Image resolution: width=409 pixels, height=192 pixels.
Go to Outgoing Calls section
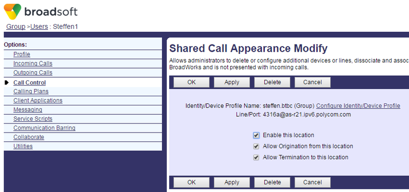coord(33,73)
